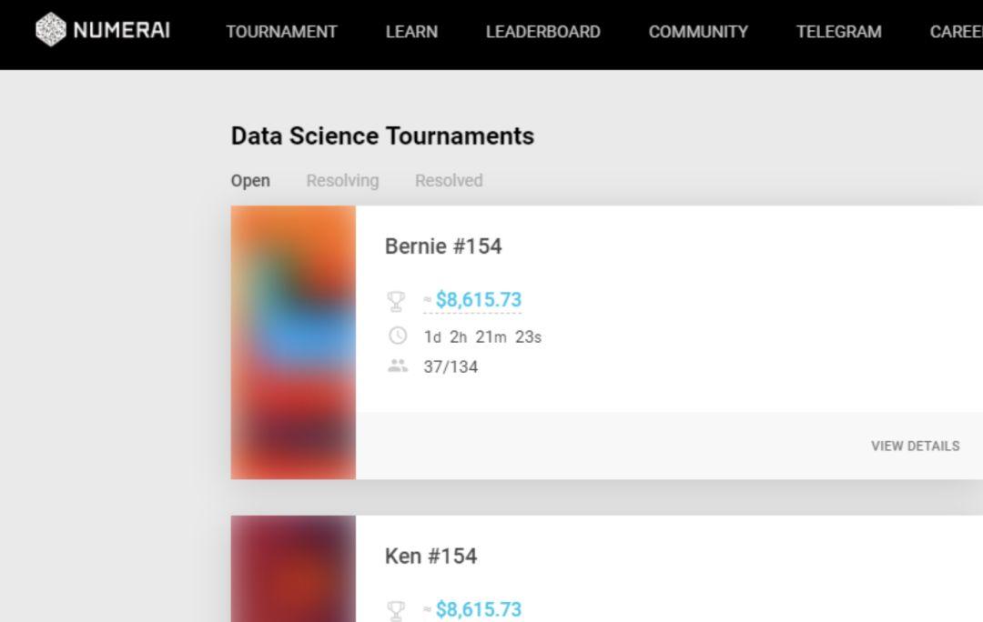Click the participants icon next to 37/134
983x622 pixels.
(x=398, y=366)
